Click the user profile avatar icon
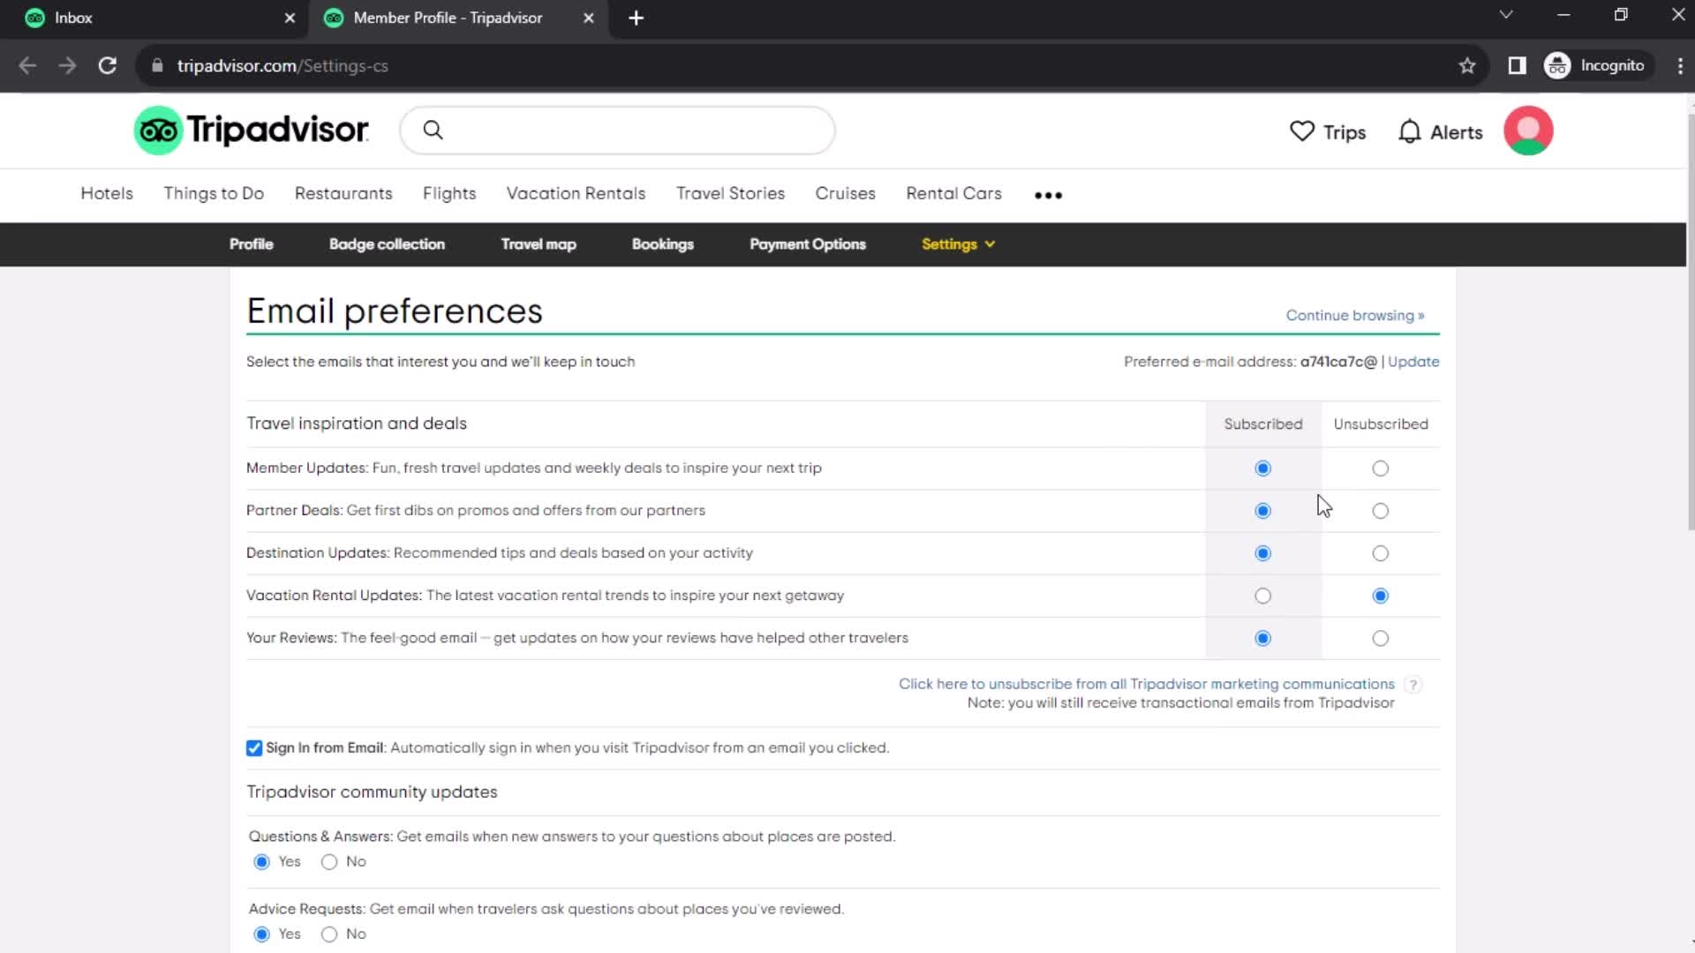Image resolution: width=1695 pixels, height=953 pixels. click(x=1528, y=131)
